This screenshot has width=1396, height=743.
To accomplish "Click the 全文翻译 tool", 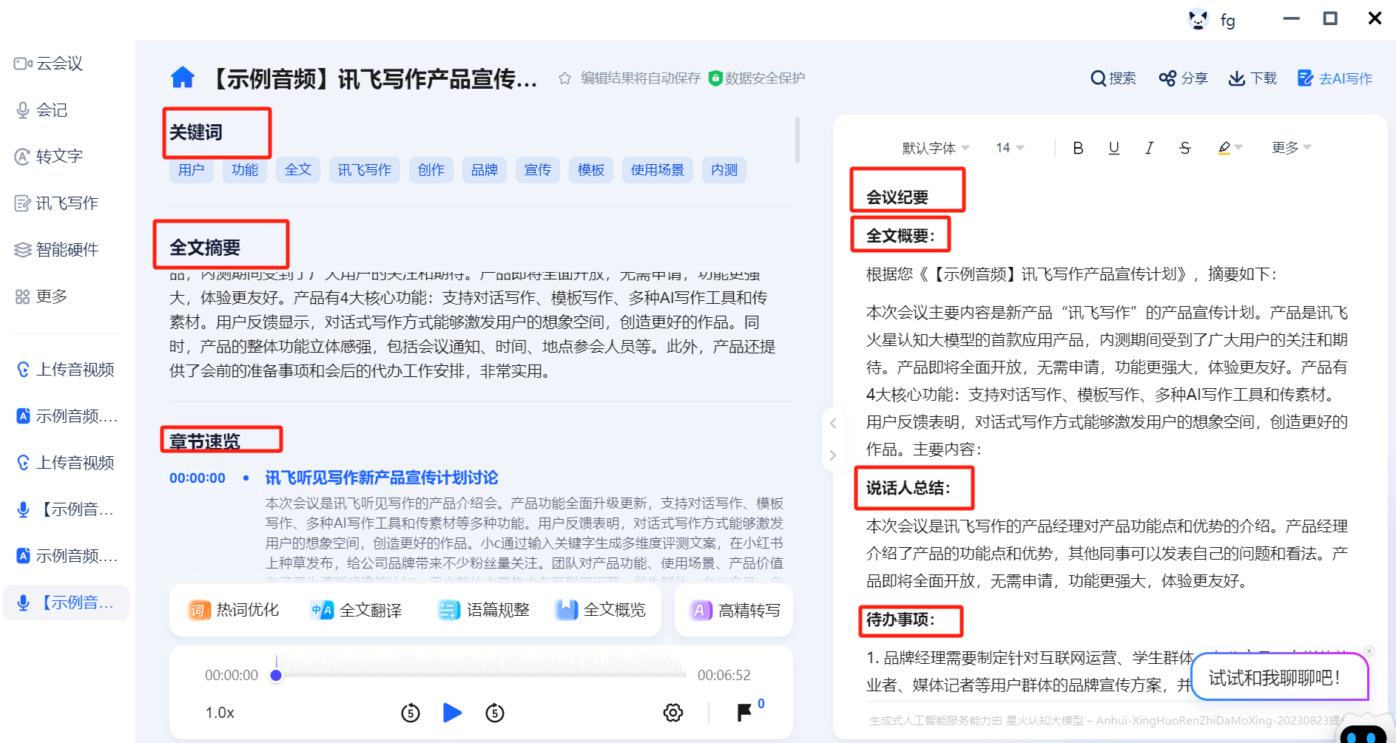I will [x=356, y=610].
